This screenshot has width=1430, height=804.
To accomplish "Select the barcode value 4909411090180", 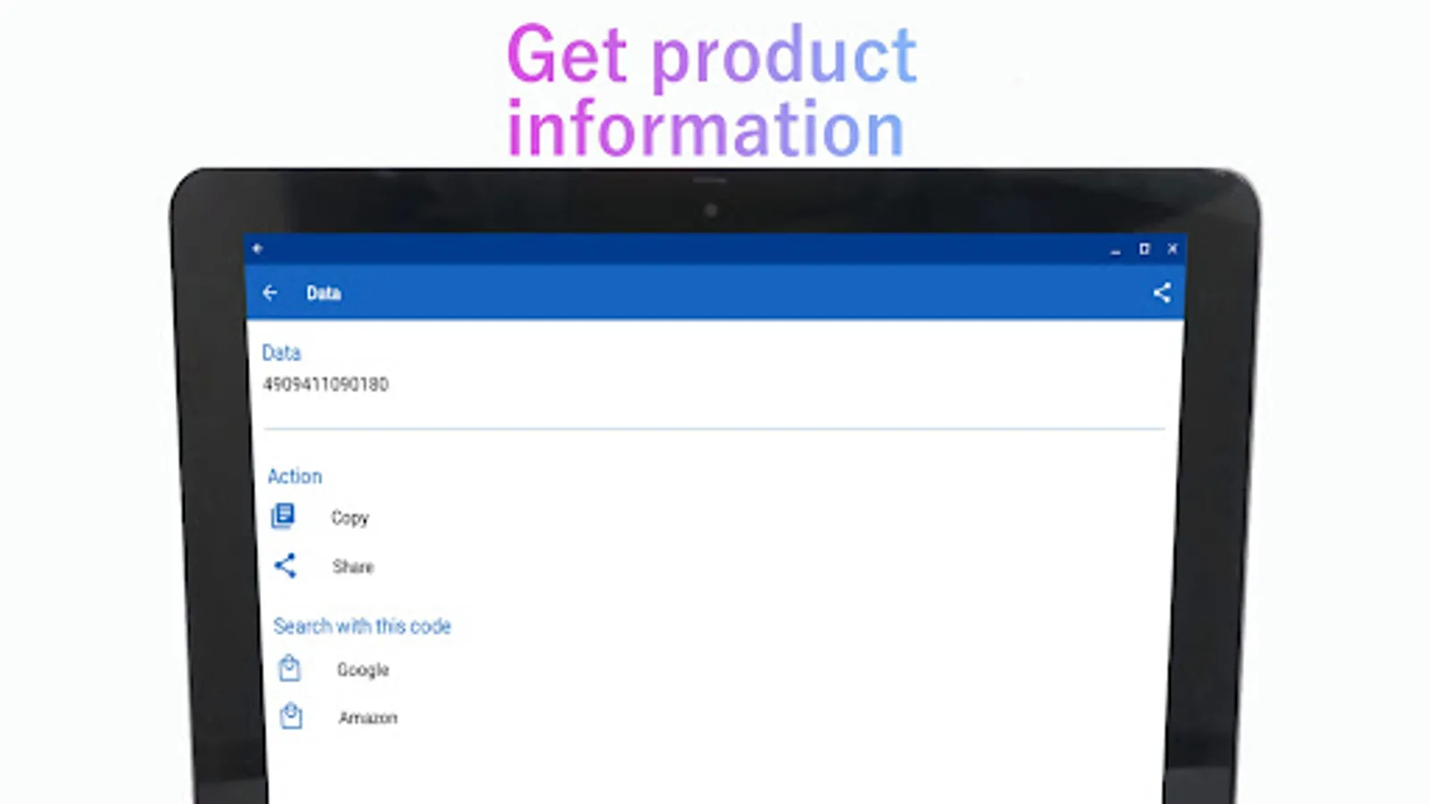I will pyautogui.click(x=327, y=384).
